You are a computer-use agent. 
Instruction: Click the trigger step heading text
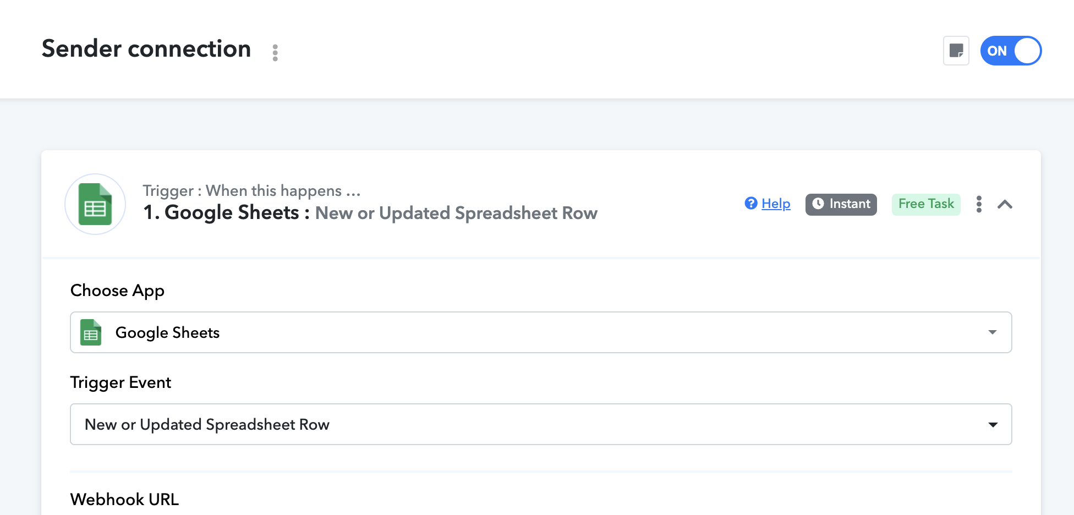[370, 213]
